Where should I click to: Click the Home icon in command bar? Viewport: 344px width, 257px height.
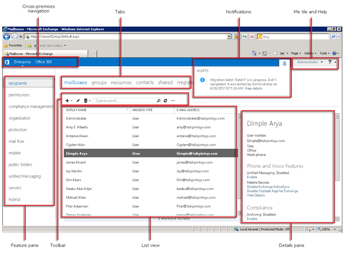pos(254,53)
